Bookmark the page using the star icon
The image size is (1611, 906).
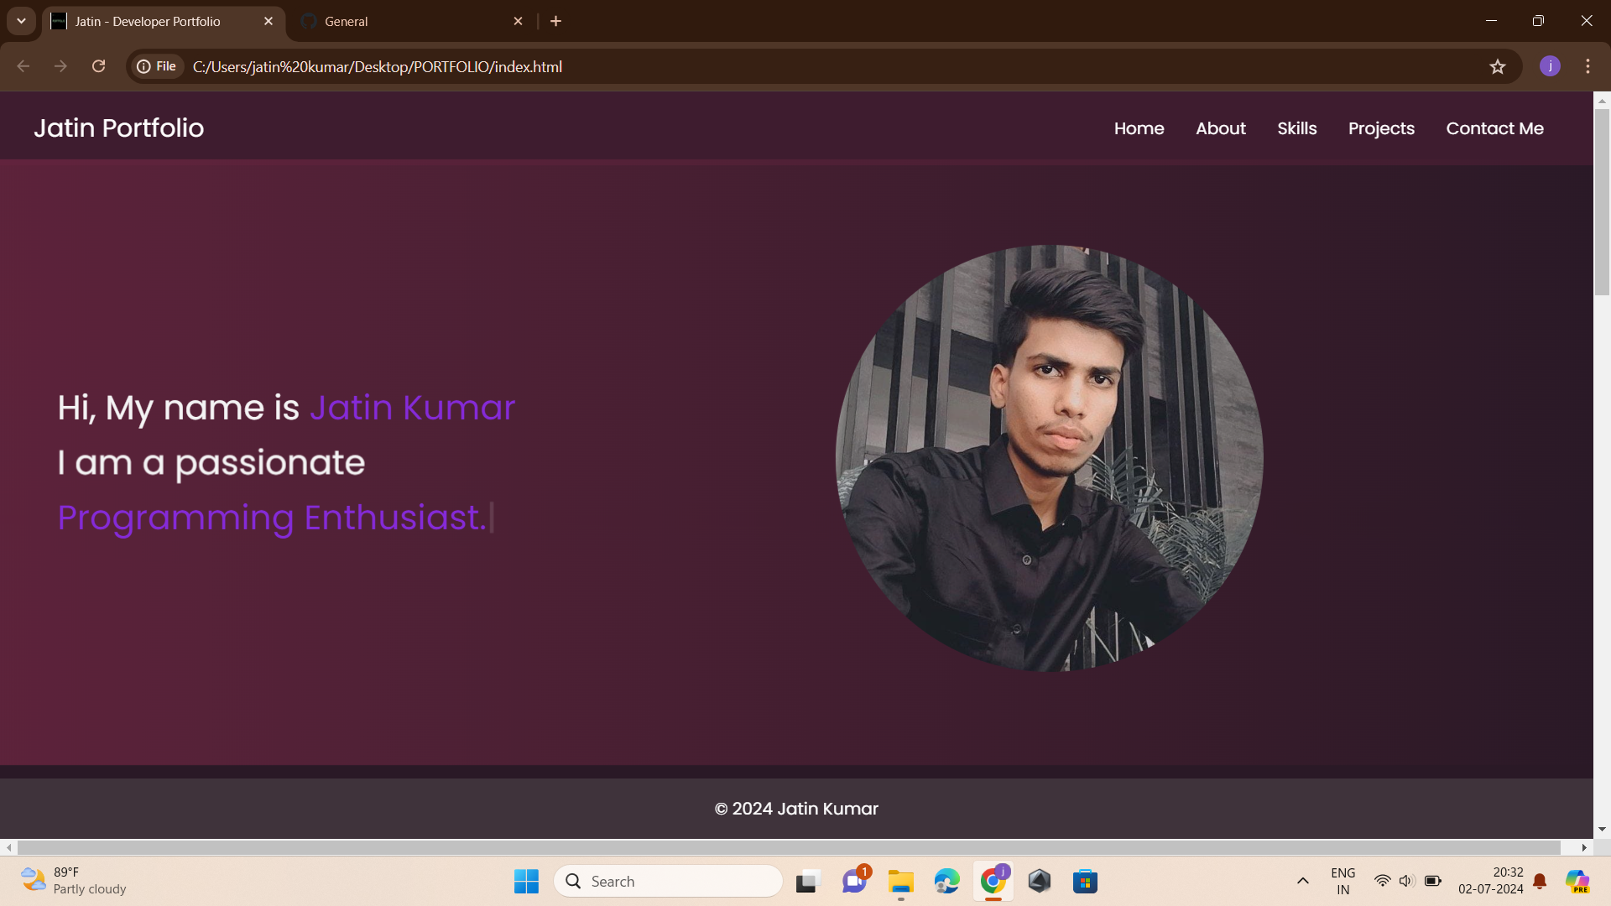click(x=1499, y=66)
